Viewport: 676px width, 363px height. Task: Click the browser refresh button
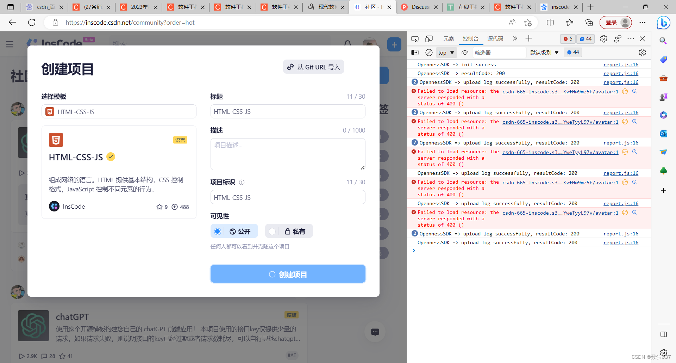[x=32, y=23]
